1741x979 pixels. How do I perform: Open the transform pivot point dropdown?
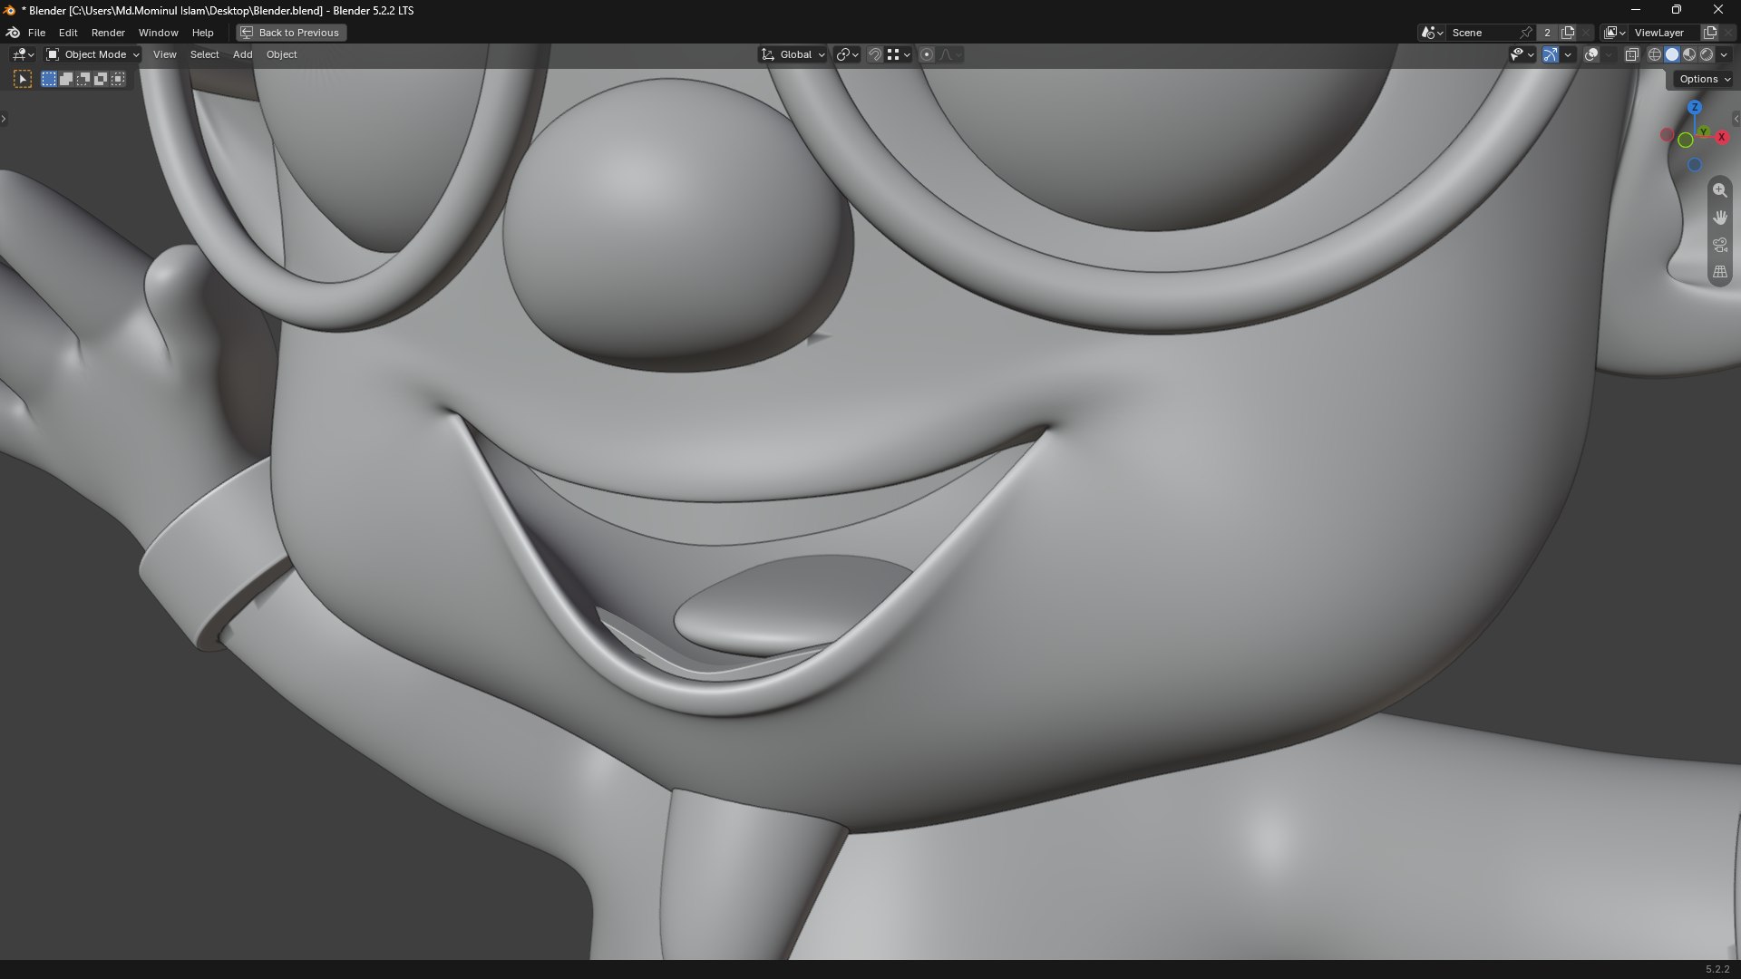coord(847,54)
